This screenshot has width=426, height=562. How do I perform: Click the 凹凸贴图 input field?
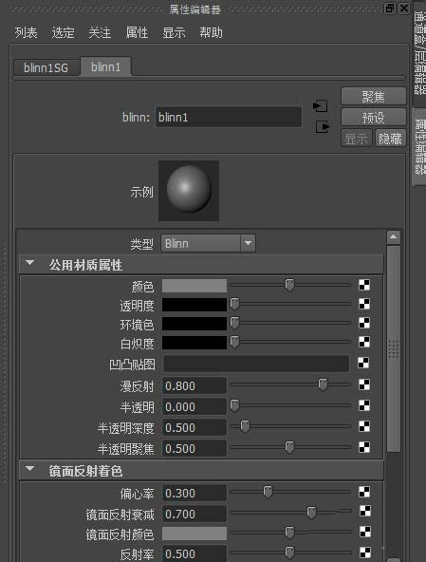(x=256, y=364)
